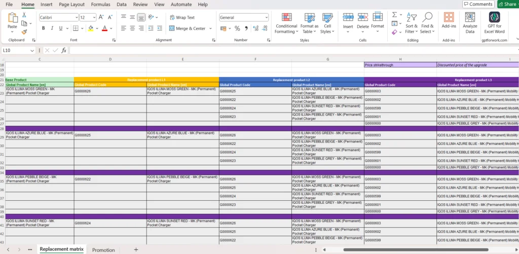Viewport: 519px width, 254px height.
Task: Apply red Font Color
Action: (x=104, y=28)
